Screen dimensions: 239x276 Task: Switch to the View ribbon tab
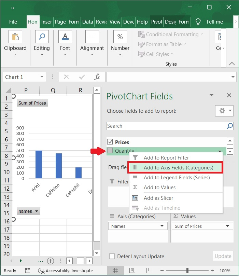pos(115,22)
